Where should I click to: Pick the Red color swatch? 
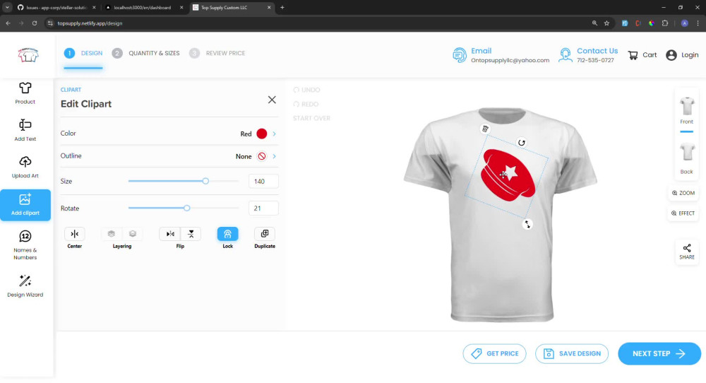point(262,134)
